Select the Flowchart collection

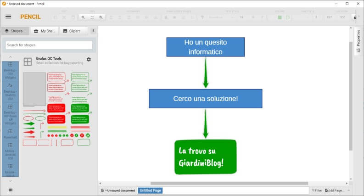tap(10, 134)
